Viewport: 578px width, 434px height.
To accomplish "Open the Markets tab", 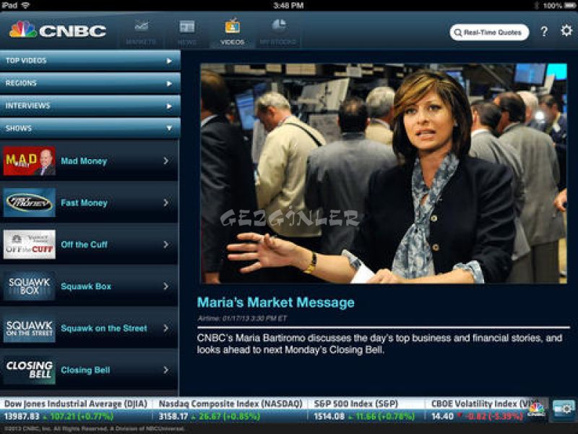I will (141, 33).
